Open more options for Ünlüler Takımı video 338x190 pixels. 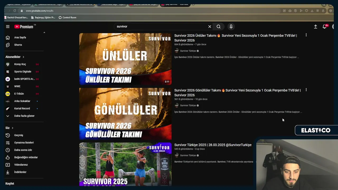coord(306,35)
